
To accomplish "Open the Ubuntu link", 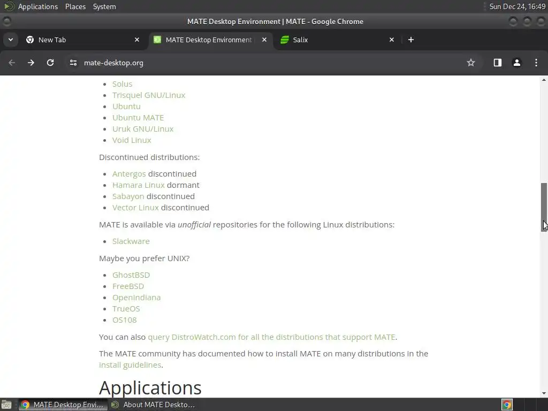I will tap(126, 106).
